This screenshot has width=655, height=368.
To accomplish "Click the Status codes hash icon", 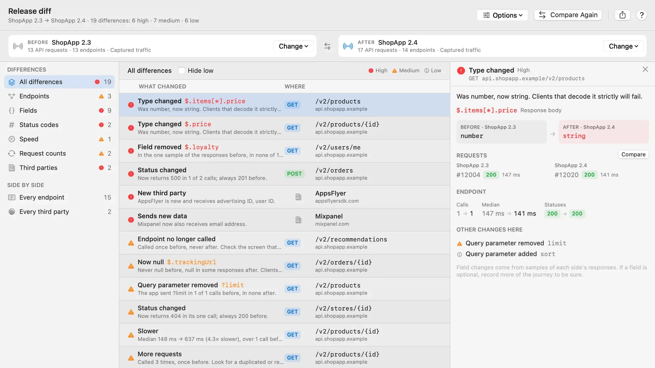I will [12, 125].
